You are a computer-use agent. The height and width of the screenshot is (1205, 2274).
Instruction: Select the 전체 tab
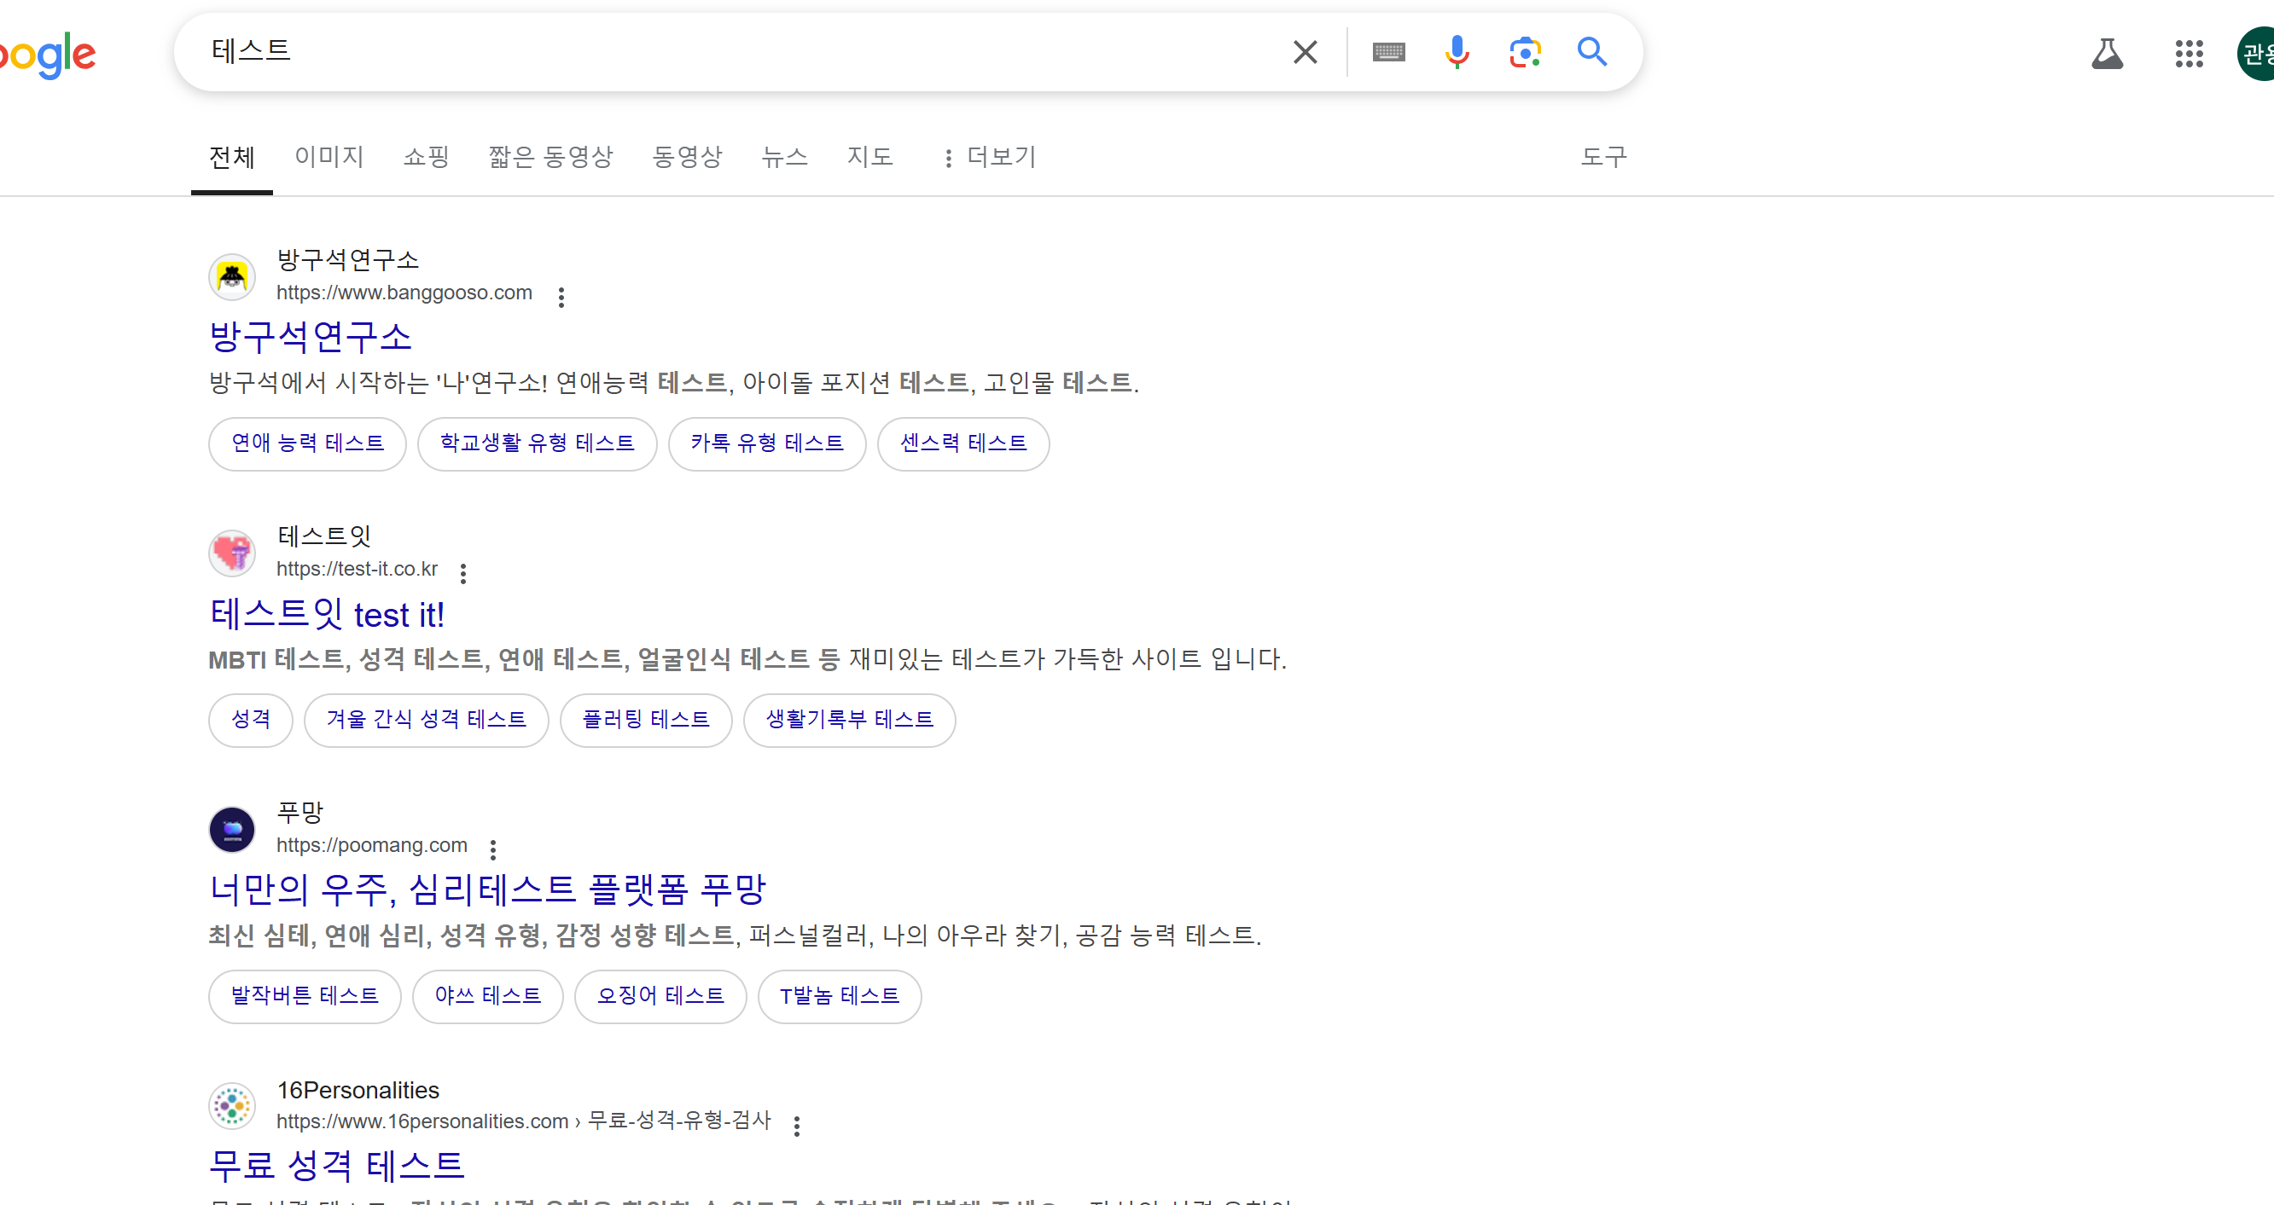pos(232,157)
